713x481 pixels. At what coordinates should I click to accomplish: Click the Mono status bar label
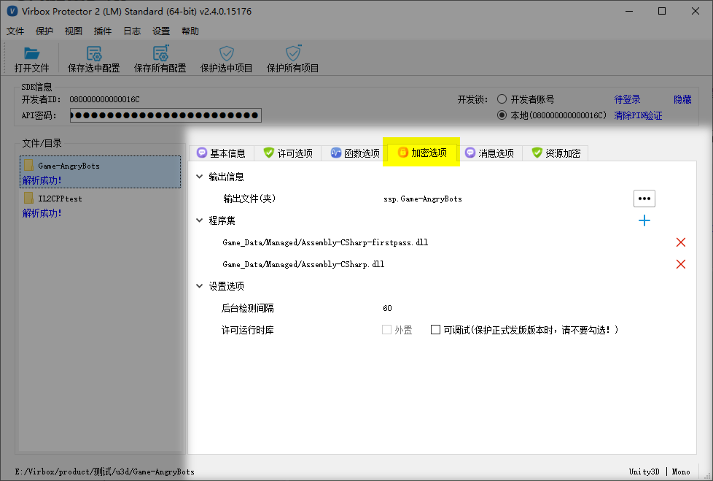click(681, 472)
